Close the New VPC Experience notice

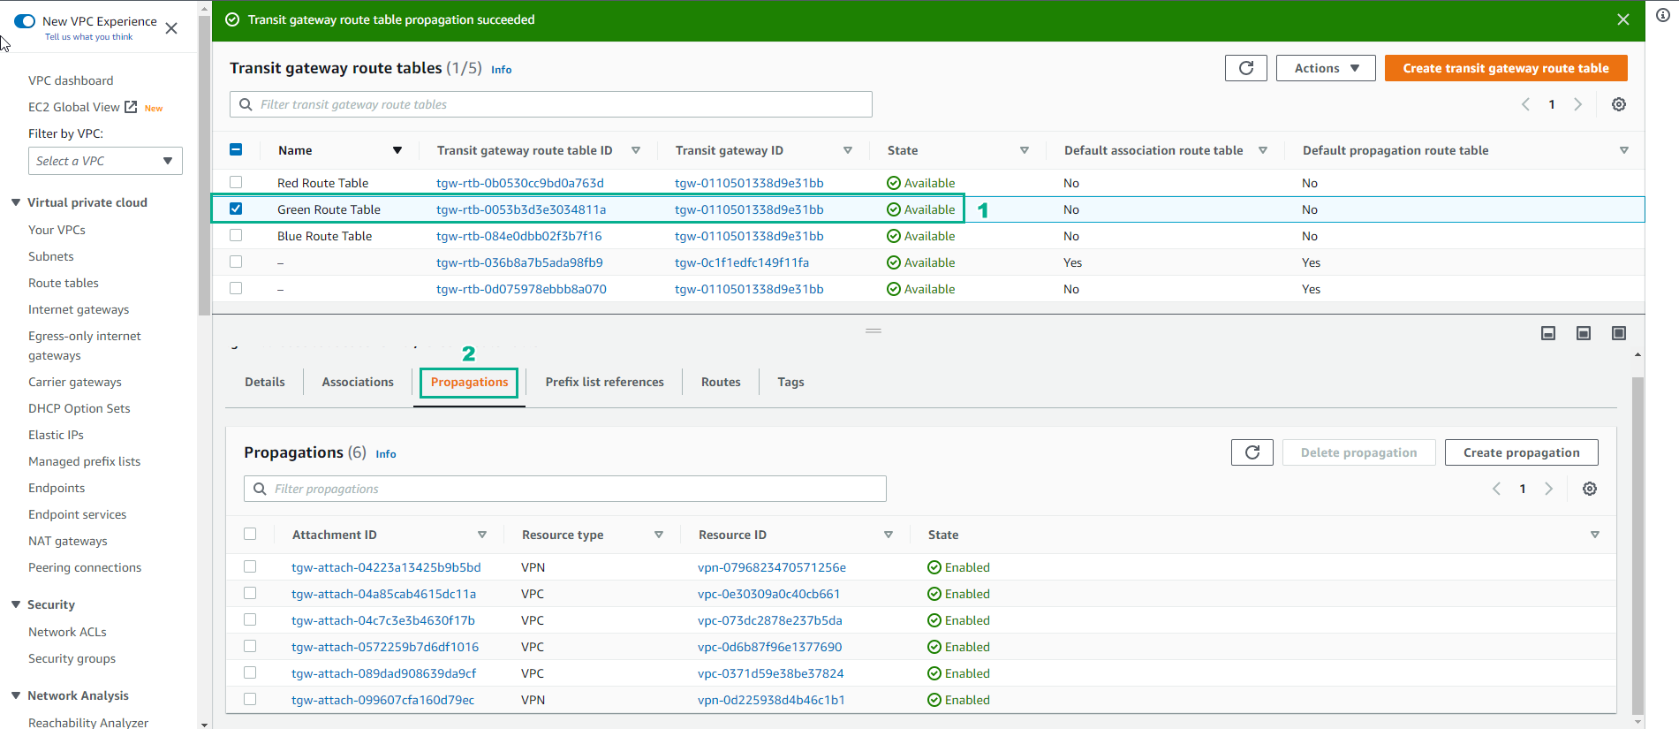coord(171,28)
